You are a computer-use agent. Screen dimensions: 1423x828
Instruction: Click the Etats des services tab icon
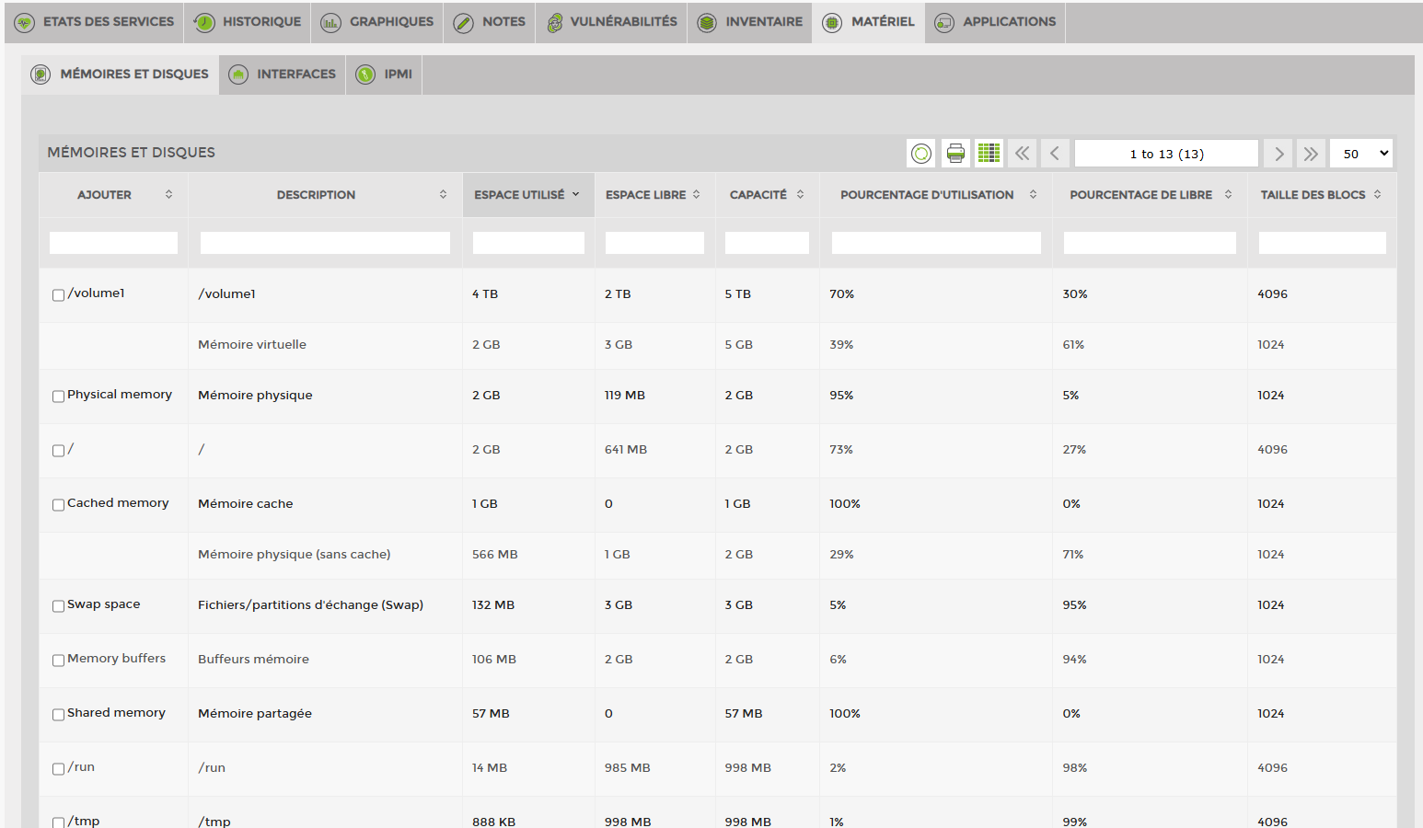[x=25, y=22]
